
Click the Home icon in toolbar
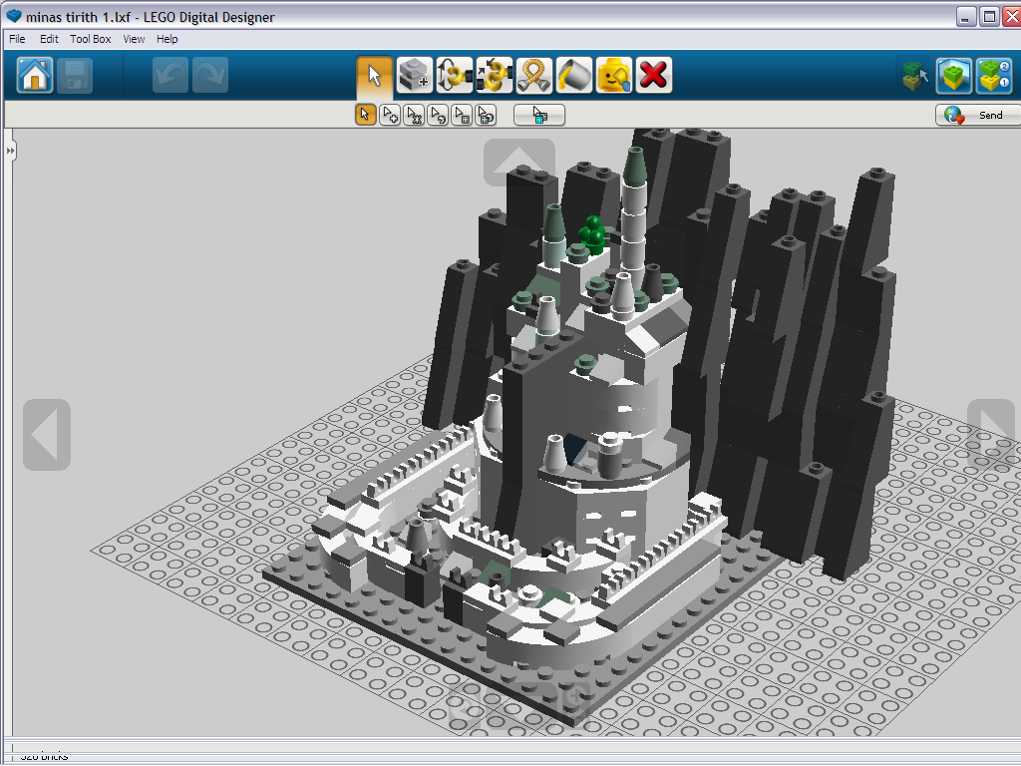coord(35,76)
